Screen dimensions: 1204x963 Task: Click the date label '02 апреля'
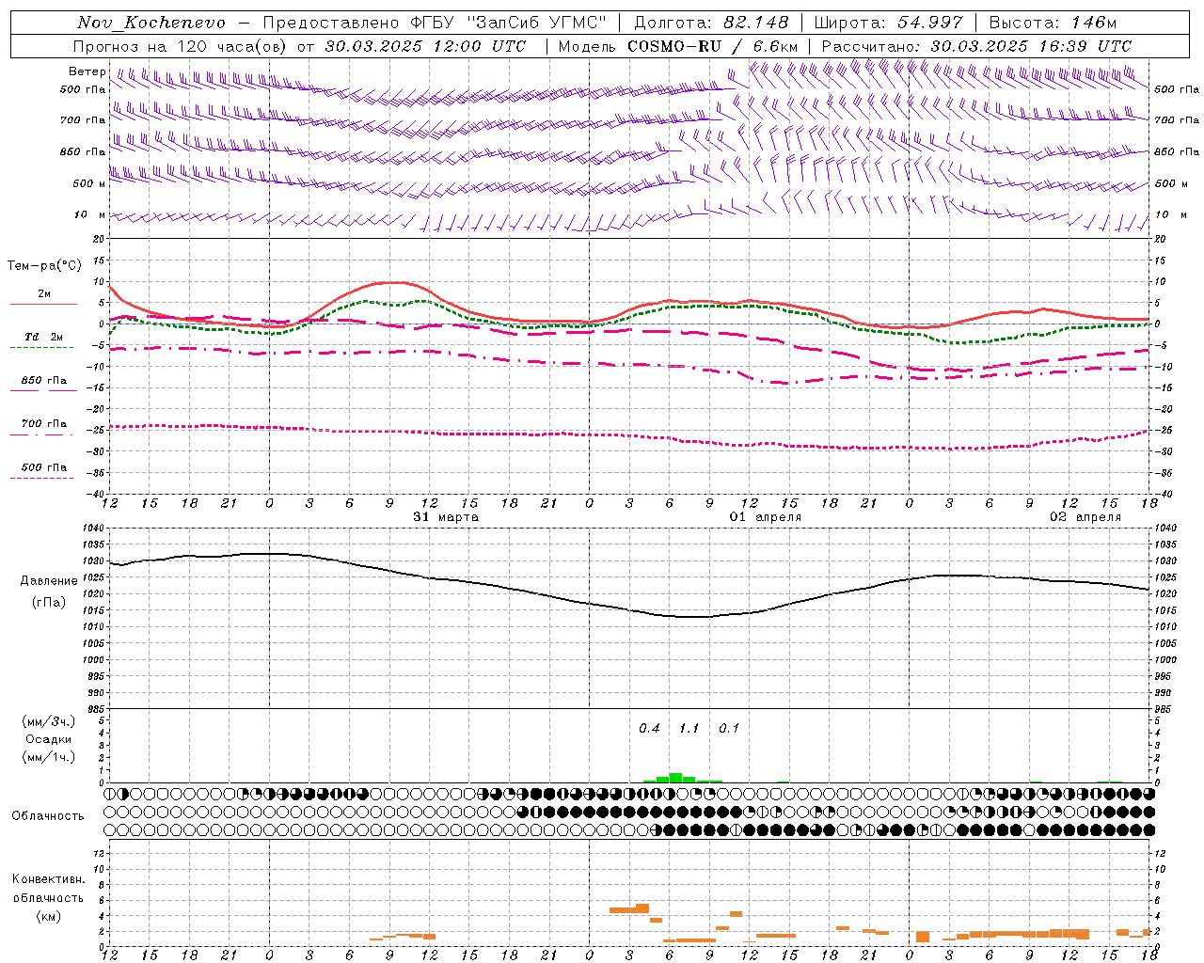pyautogui.click(x=1085, y=517)
